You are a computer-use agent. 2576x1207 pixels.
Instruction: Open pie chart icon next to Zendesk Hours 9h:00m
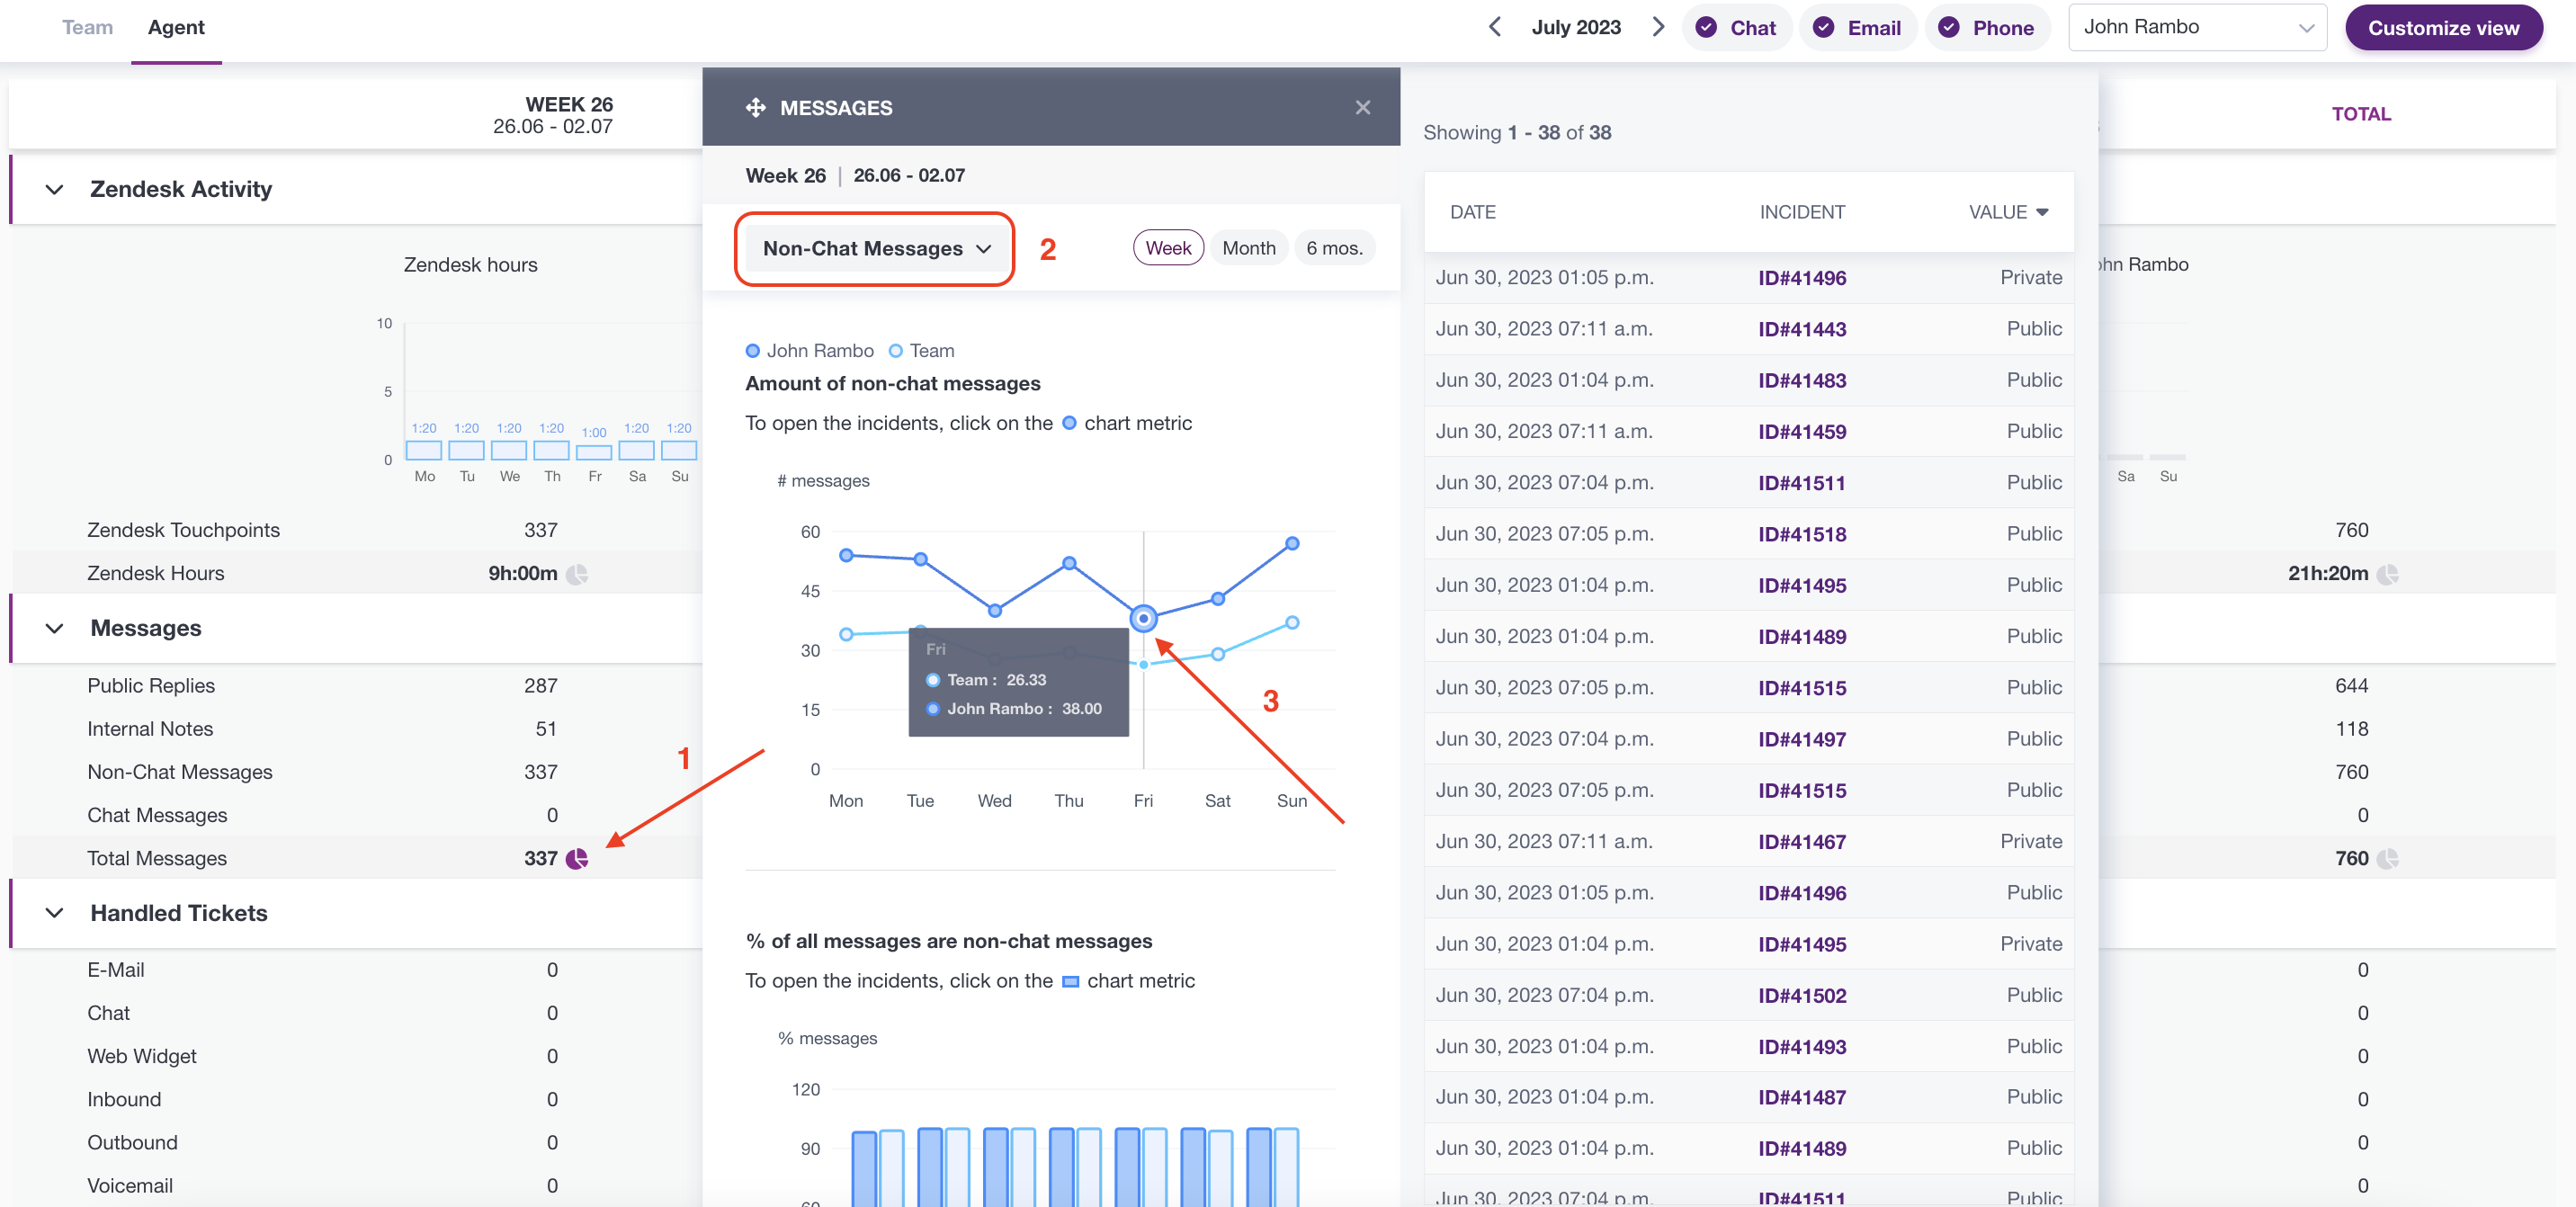(x=577, y=574)
